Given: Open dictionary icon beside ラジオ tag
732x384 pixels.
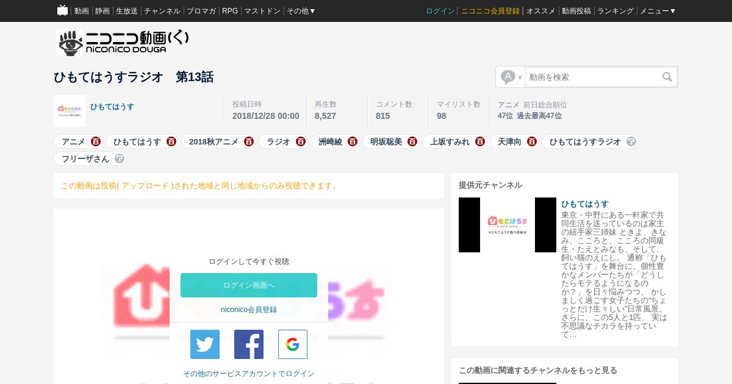Looking at the screenshot, I should coord(301,141).
